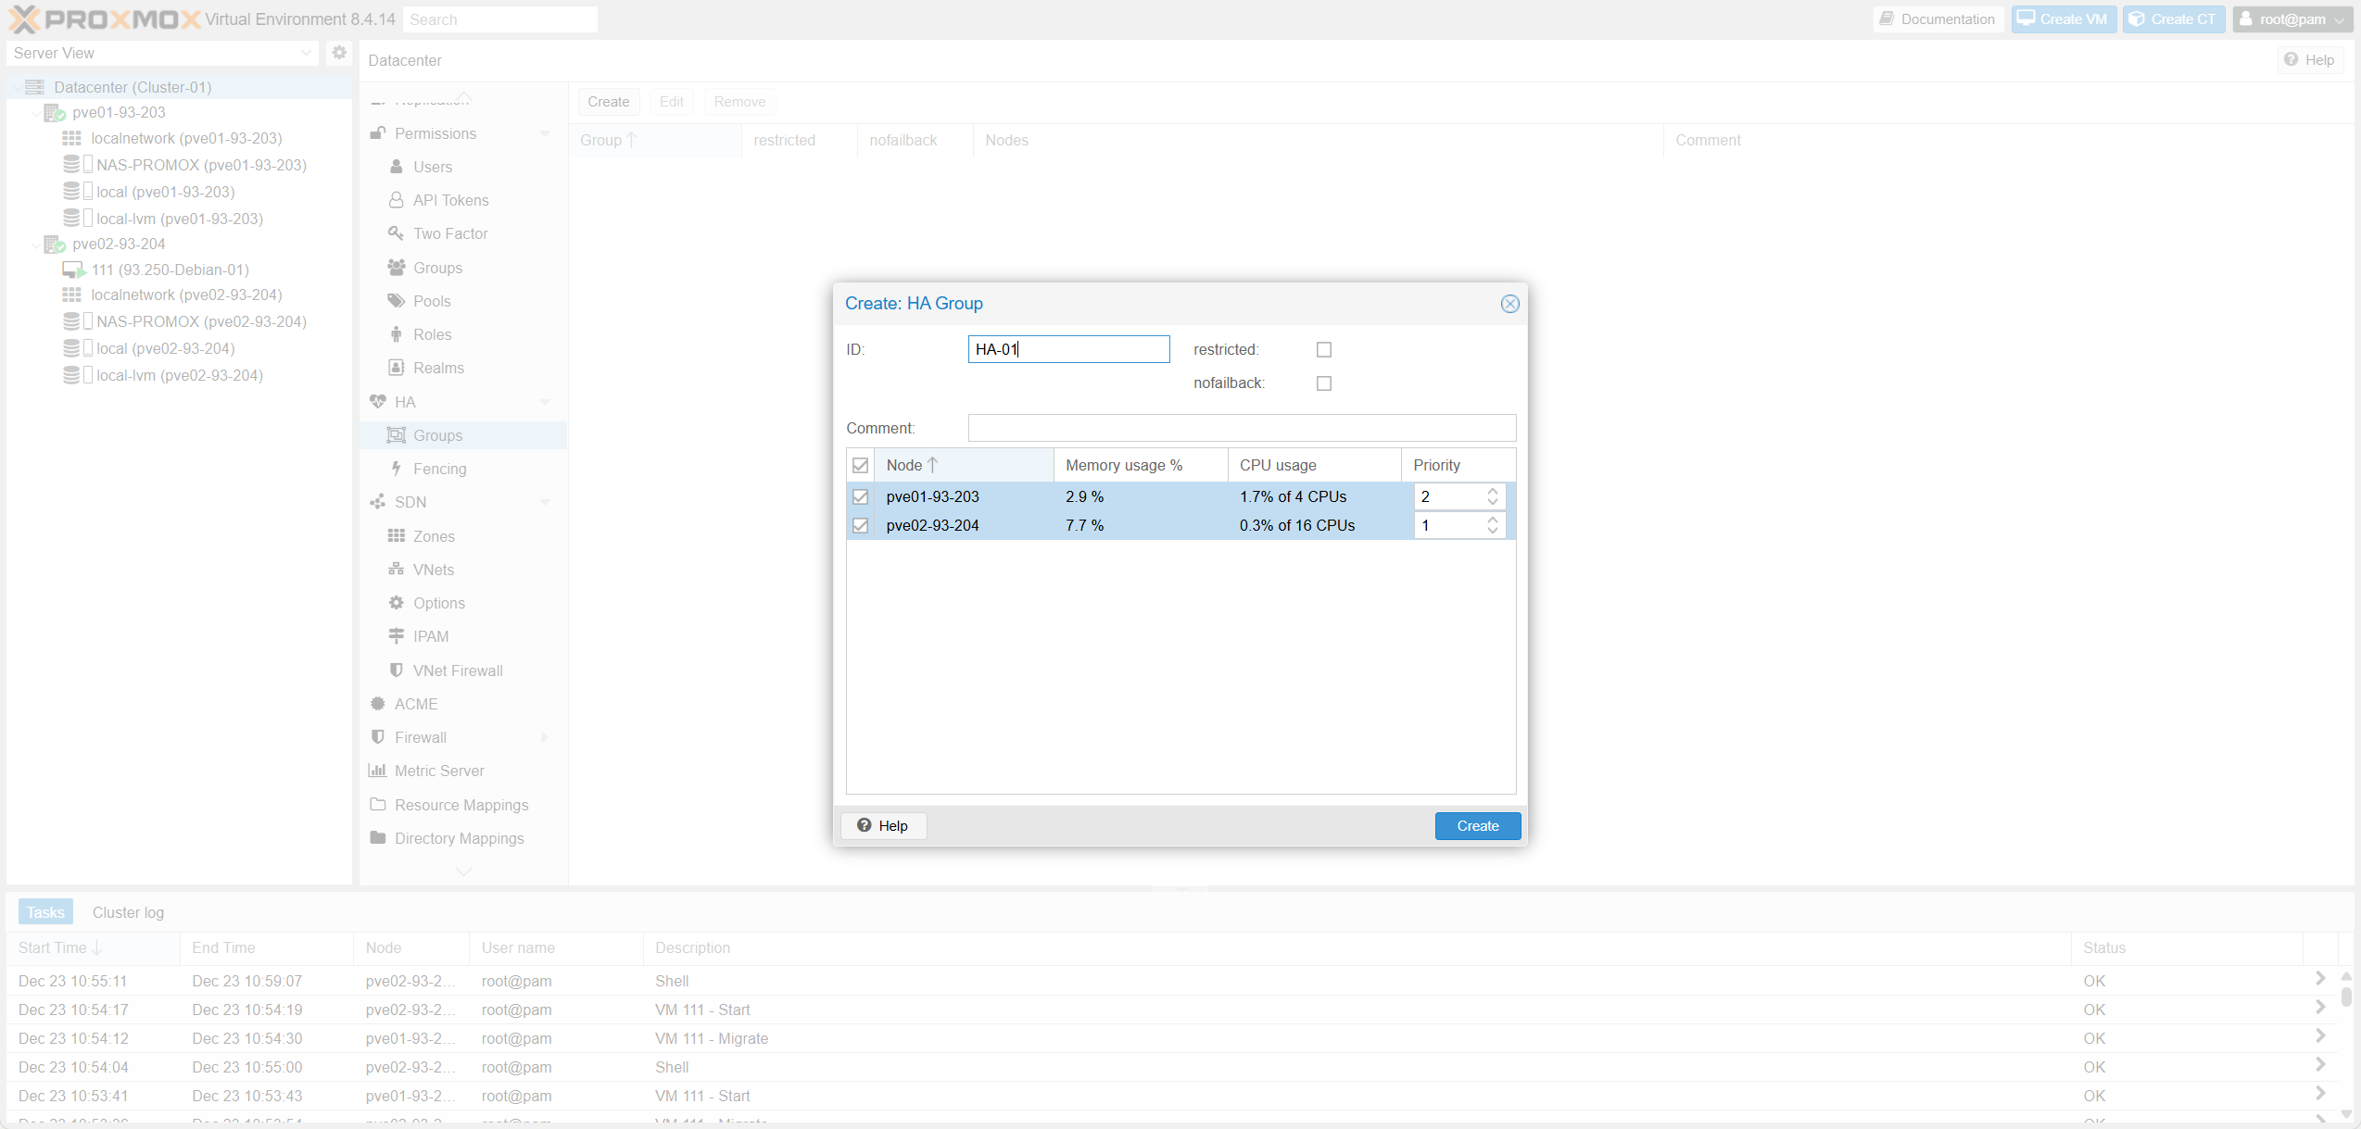Viewport: 2361px width, 1129px height.
Task: Click the VNet Firewall shield icon
Action: (x=397, y=671)
